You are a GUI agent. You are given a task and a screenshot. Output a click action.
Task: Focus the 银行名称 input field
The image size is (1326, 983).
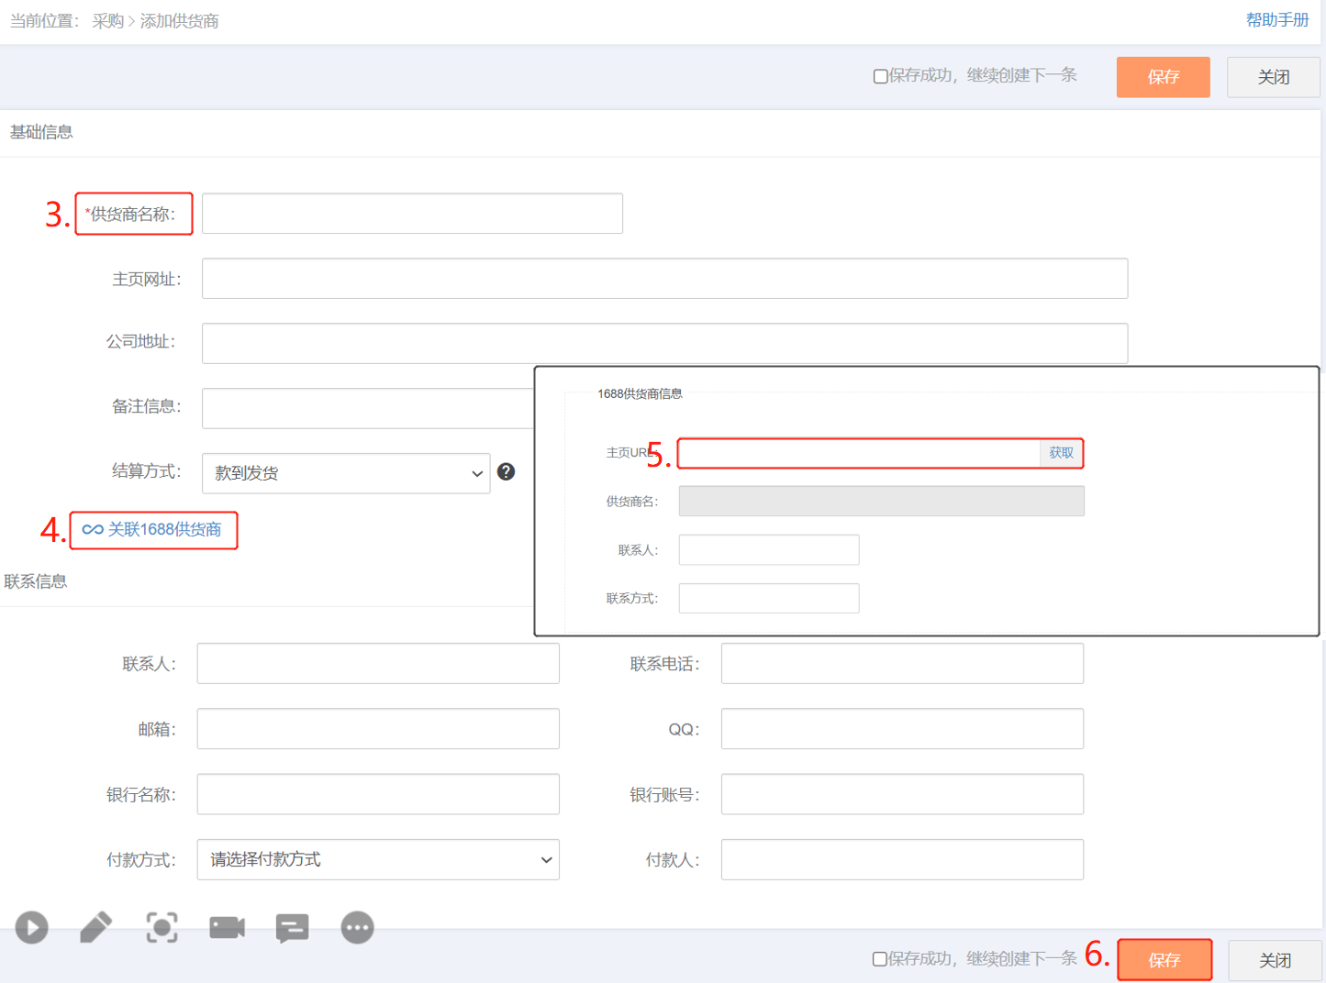pos(378,794)
